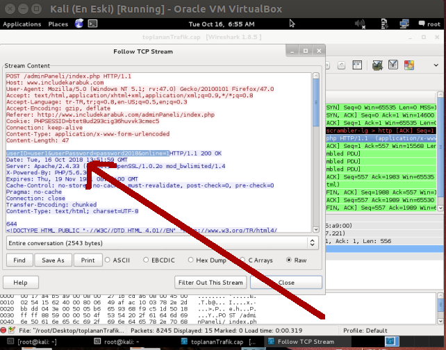The height and width of the screenshot is (350, 446).
Task: Switch to first [root@kali: ~] taskbar window
Action: 32,342
